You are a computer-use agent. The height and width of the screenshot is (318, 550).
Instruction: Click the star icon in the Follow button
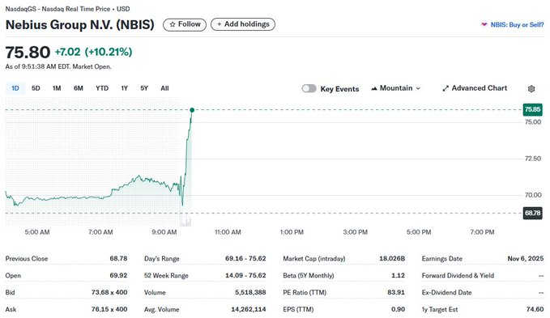tap(173, 24)
